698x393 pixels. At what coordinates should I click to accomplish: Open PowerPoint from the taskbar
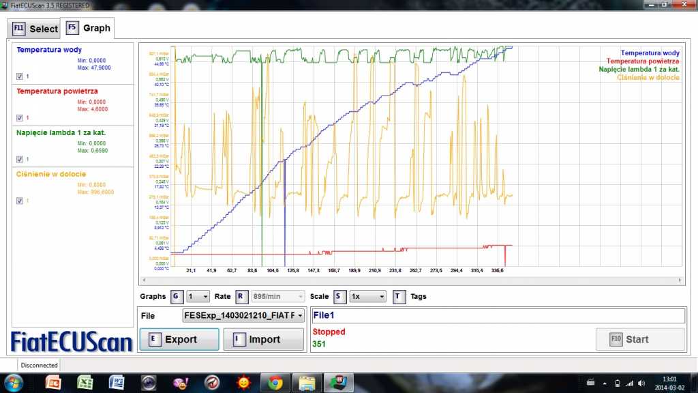click(53, 383)
